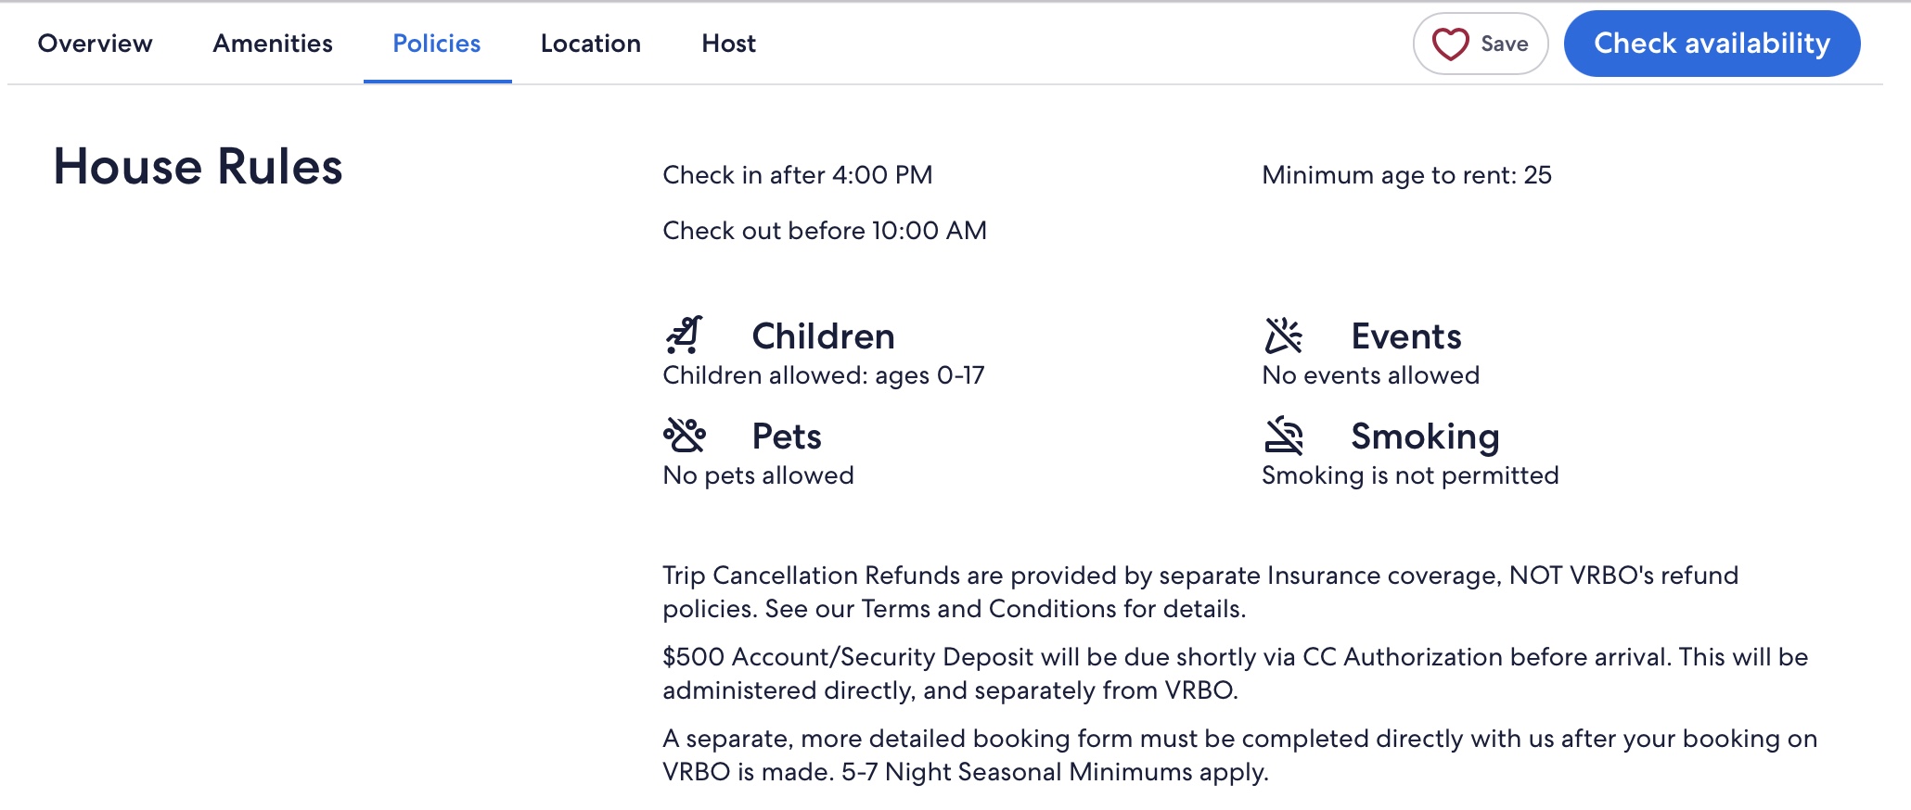Click the Children heading text

[823, 336]
